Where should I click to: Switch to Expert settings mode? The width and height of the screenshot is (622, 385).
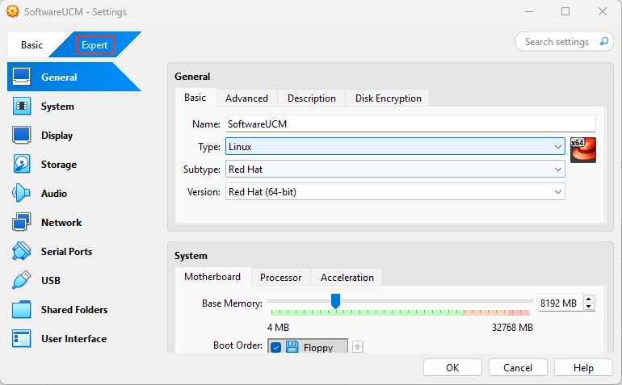click(95, 45)
